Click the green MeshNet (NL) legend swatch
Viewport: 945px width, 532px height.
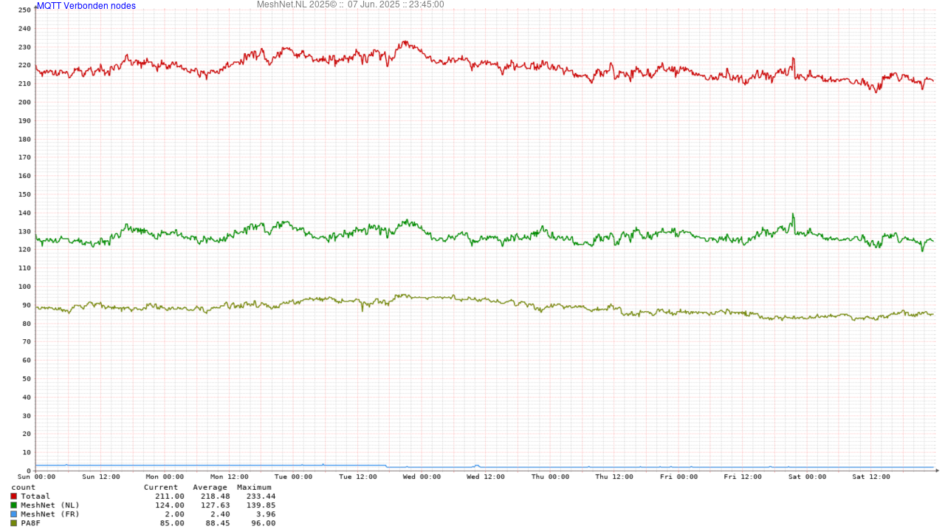coord(13,505)
